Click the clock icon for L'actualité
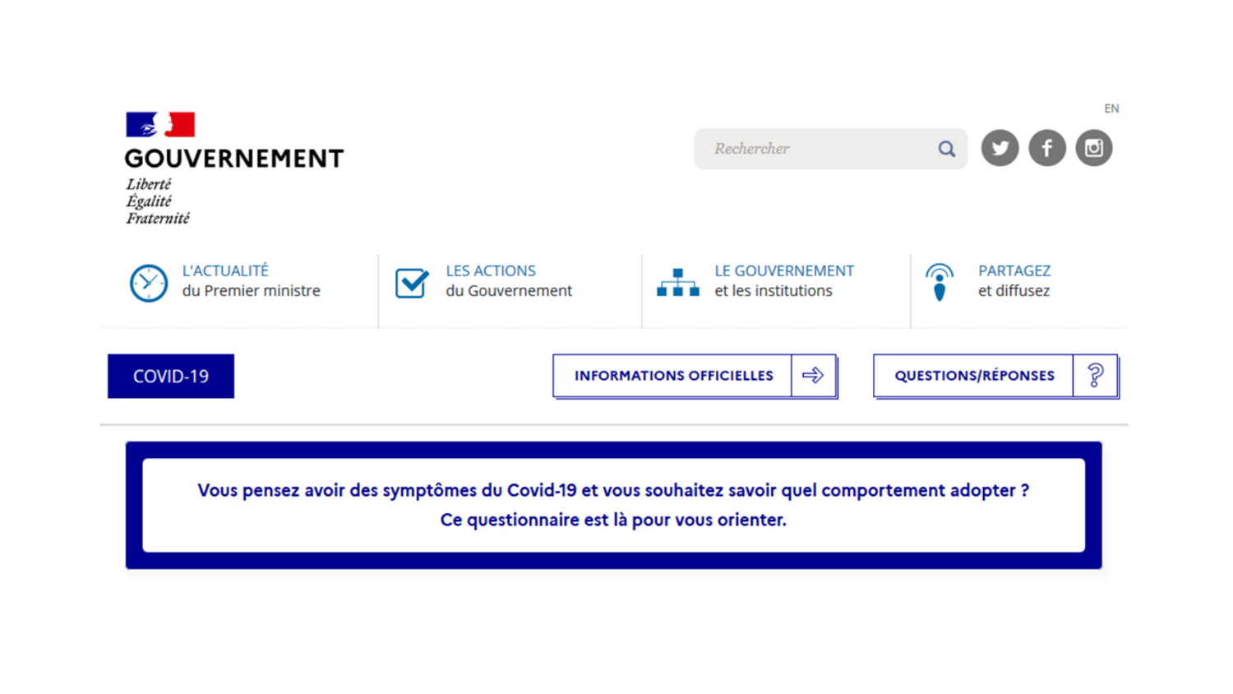The width and height of the screenshot is (1233, 694). [x=149, y=283]
